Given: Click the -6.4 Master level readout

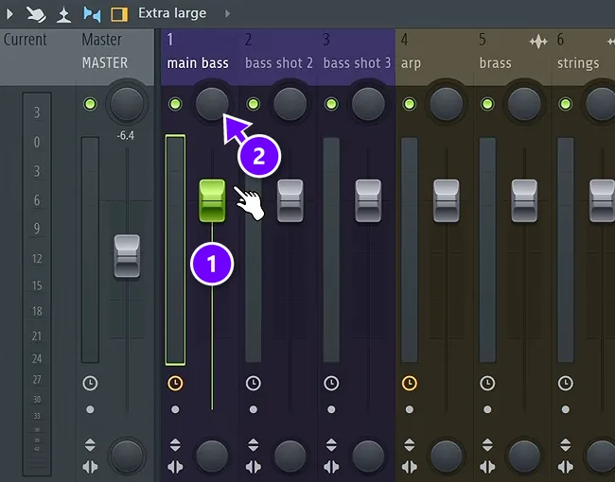Looking at the screenshot, I should [126, 136].
